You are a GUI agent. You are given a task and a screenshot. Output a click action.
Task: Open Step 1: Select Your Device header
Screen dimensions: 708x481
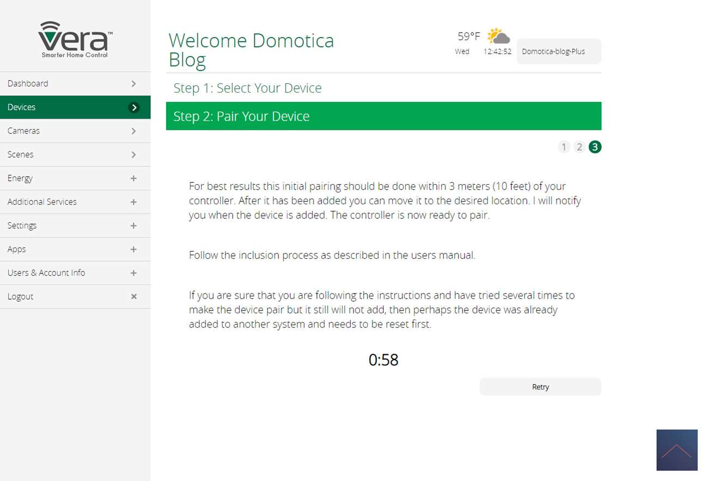(248, 88)
